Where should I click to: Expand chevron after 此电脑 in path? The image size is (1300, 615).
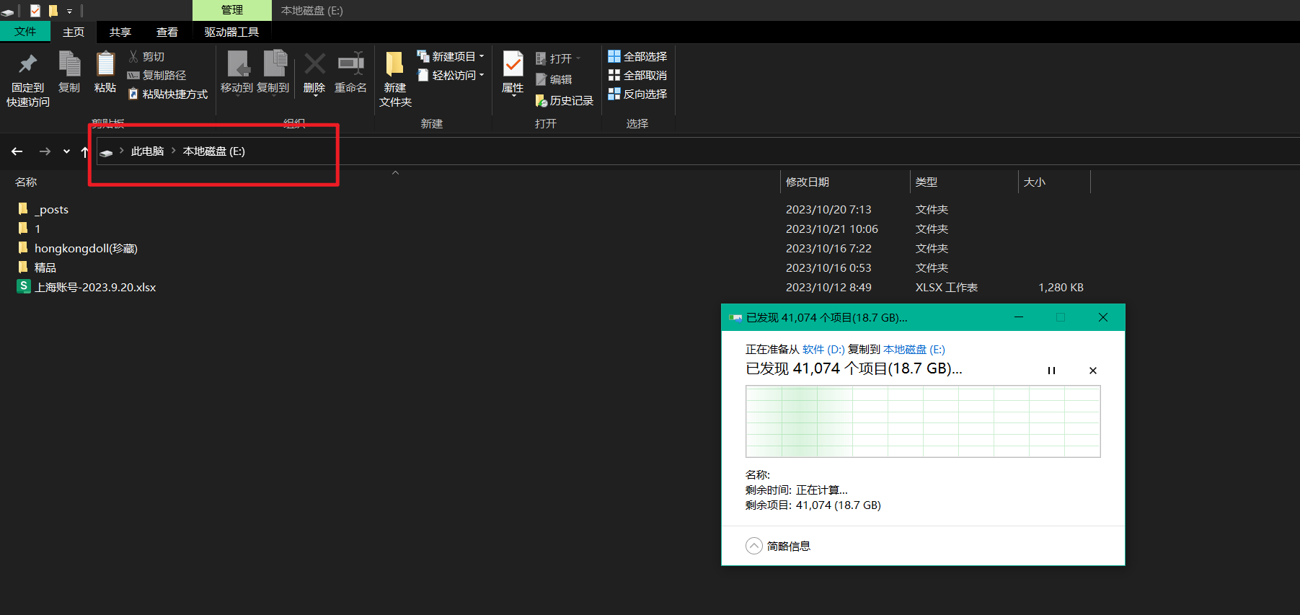174,151
